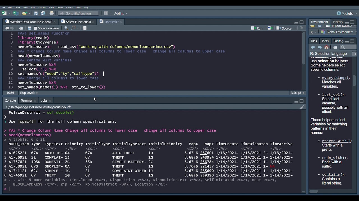Save all open documents
Screen dimensions: 359x201
tap(43, 13)
